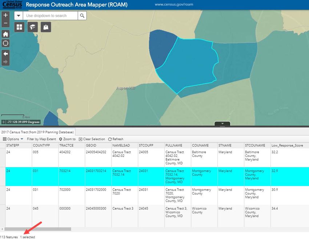Click the STCOUFP column header

pyautogui.click(x=151, y=145)
